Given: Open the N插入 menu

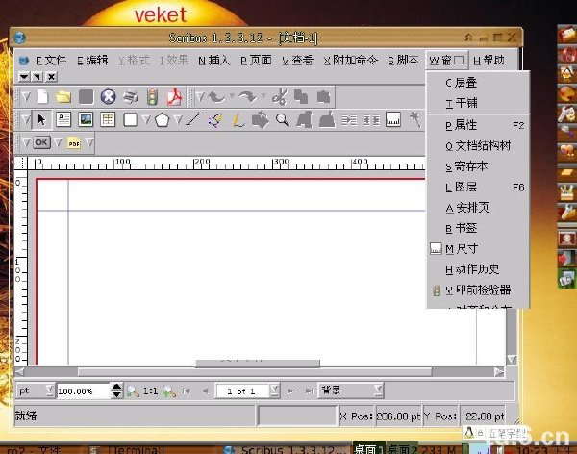Looking at the screenshot, I should pyautogui.click(x=213, y=61).
